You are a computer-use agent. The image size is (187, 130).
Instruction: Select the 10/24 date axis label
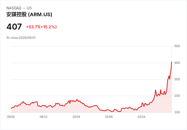coord(76,117)
